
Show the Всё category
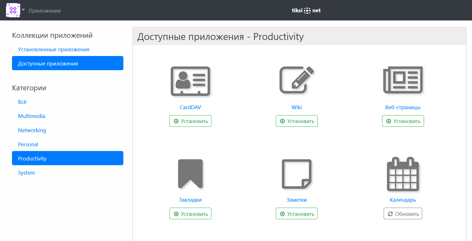(x=22, y=102)
